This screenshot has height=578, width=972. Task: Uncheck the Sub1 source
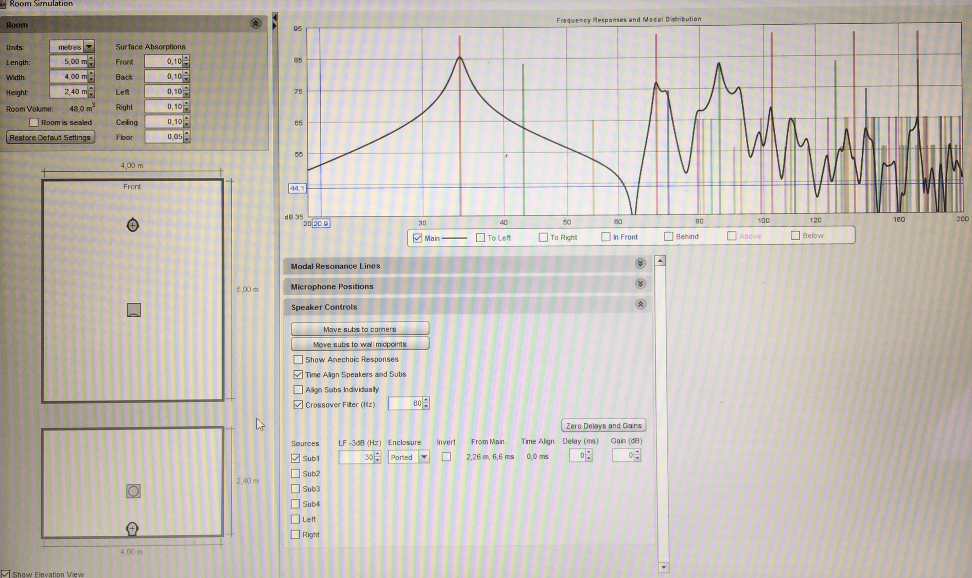(x=296, y=458)
